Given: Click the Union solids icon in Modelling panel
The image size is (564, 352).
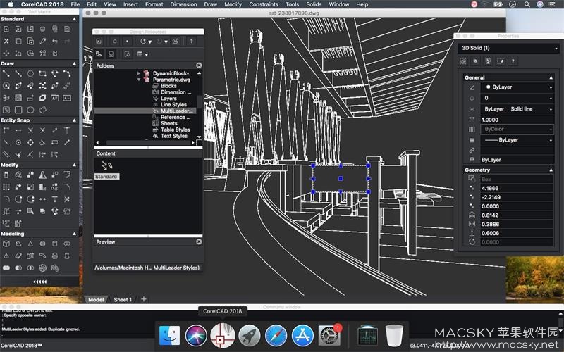Looking at the screenshot, I should pyautogui.click(x=6, y=268).
